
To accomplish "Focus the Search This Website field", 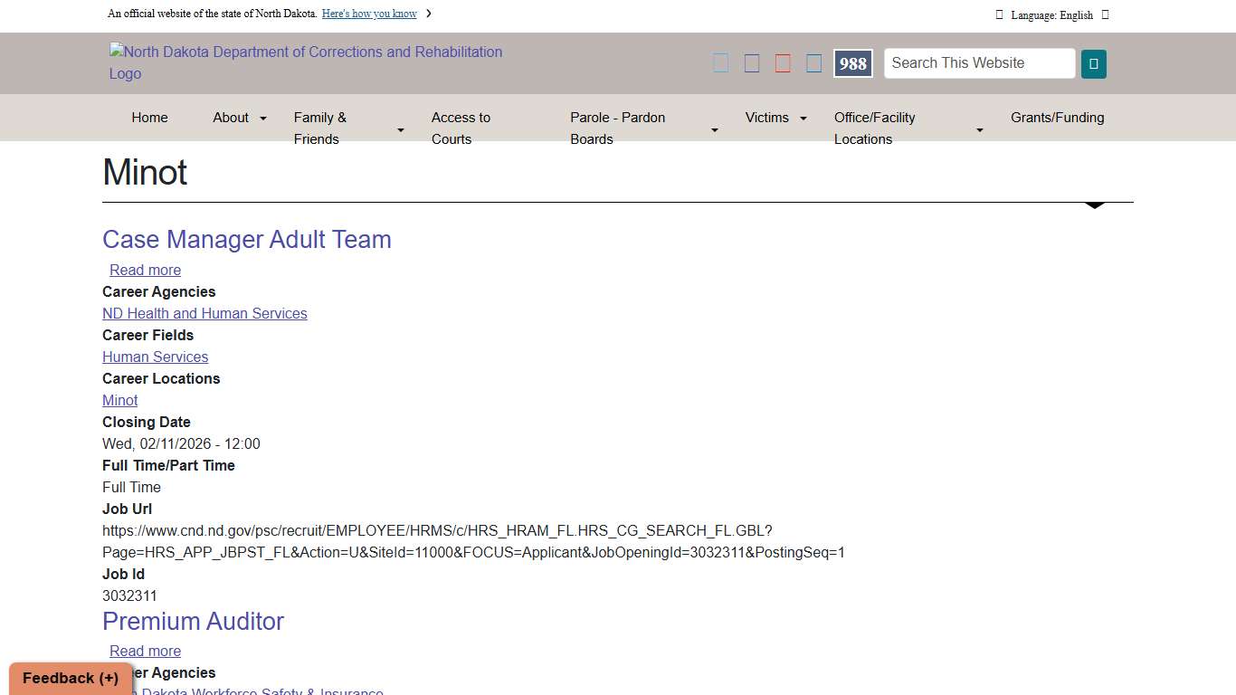I will coord(979,63).
